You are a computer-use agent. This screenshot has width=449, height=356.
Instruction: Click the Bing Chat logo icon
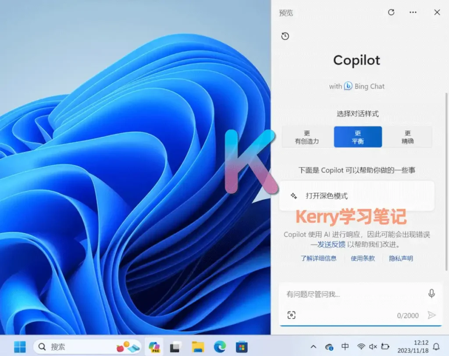coord(348,86)
